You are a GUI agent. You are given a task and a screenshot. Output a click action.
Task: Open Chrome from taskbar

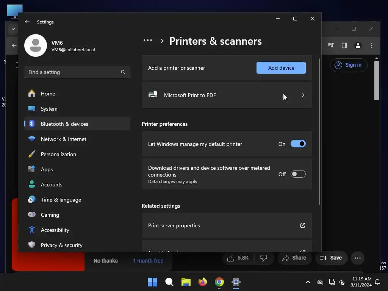point(219,282)
